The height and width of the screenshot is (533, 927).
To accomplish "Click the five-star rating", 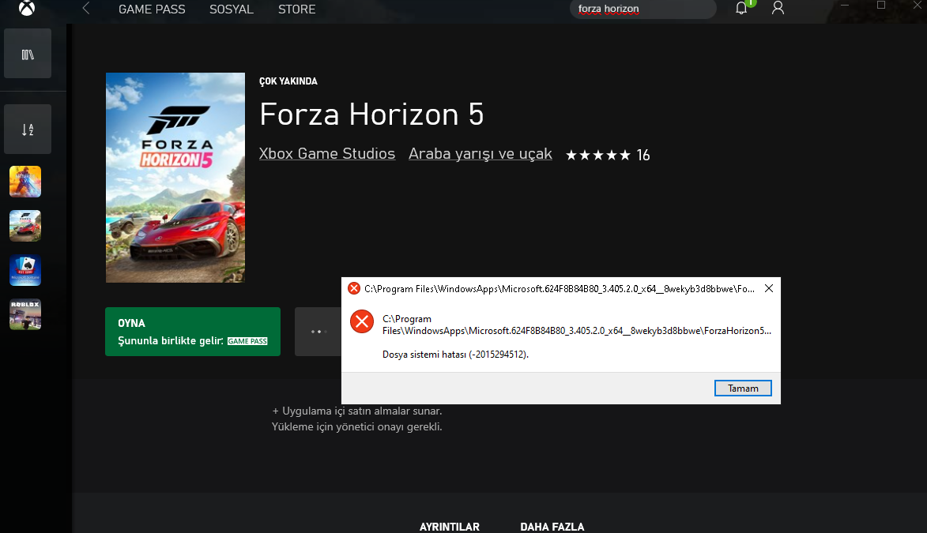I will pos(598,156).
